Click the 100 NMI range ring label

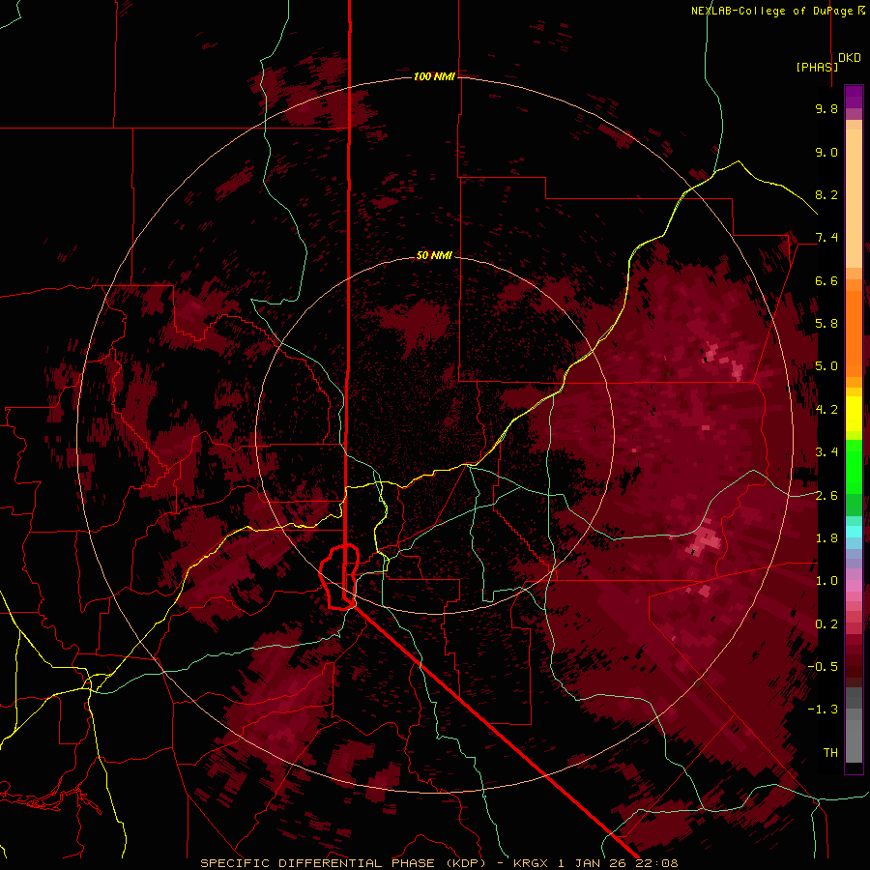coord(434,76)
